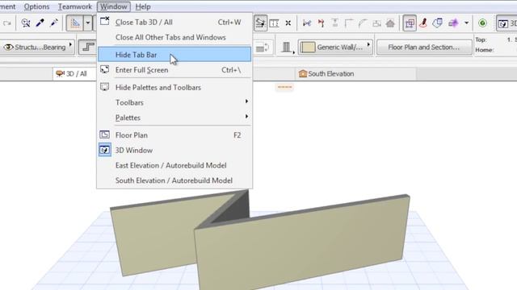Click the grayed Explode icon
Viewport: 517px width, 290px height.
point(376,23)
